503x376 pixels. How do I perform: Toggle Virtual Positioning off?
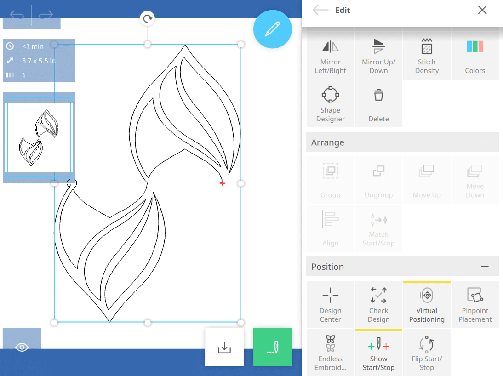(427, 304)
